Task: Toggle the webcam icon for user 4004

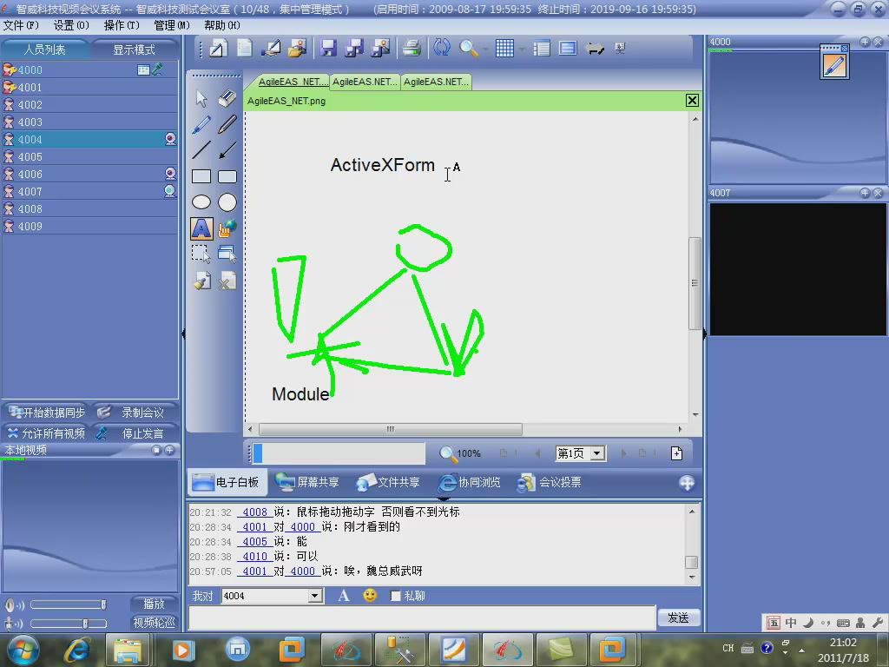Action: point(171,139)
